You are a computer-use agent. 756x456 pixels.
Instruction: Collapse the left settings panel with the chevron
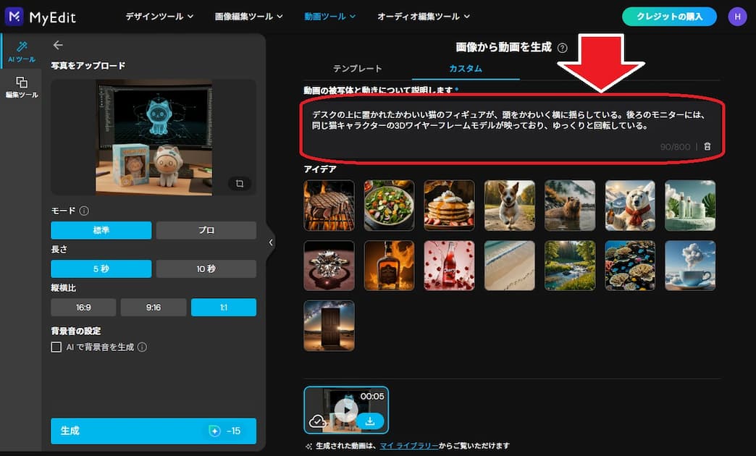tap(271, 242)
